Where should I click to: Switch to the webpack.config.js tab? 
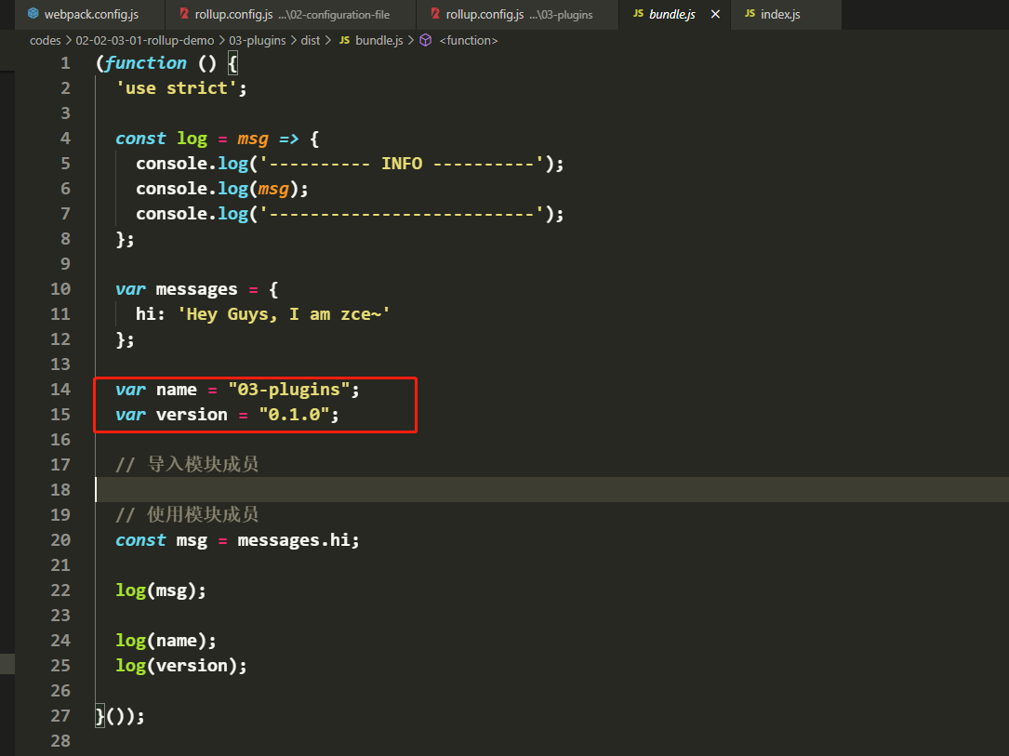click(x=83, y=14)
